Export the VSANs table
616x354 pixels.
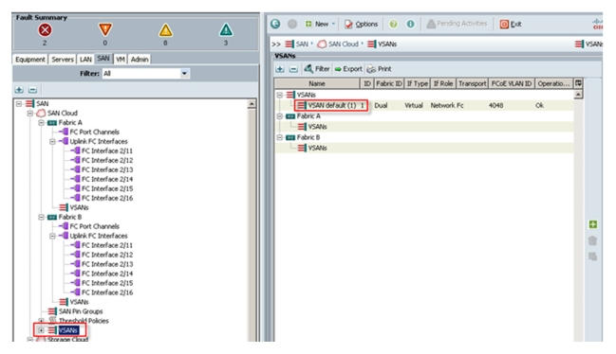tap(348, 69)
